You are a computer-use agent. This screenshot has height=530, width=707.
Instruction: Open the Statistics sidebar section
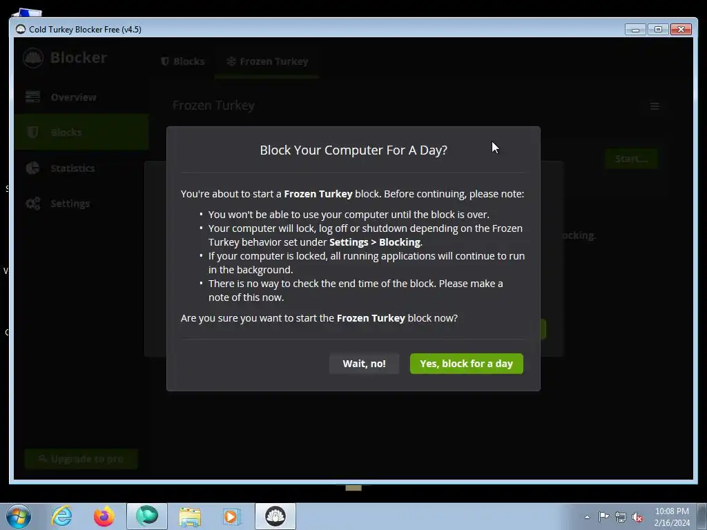pos(81,168)
